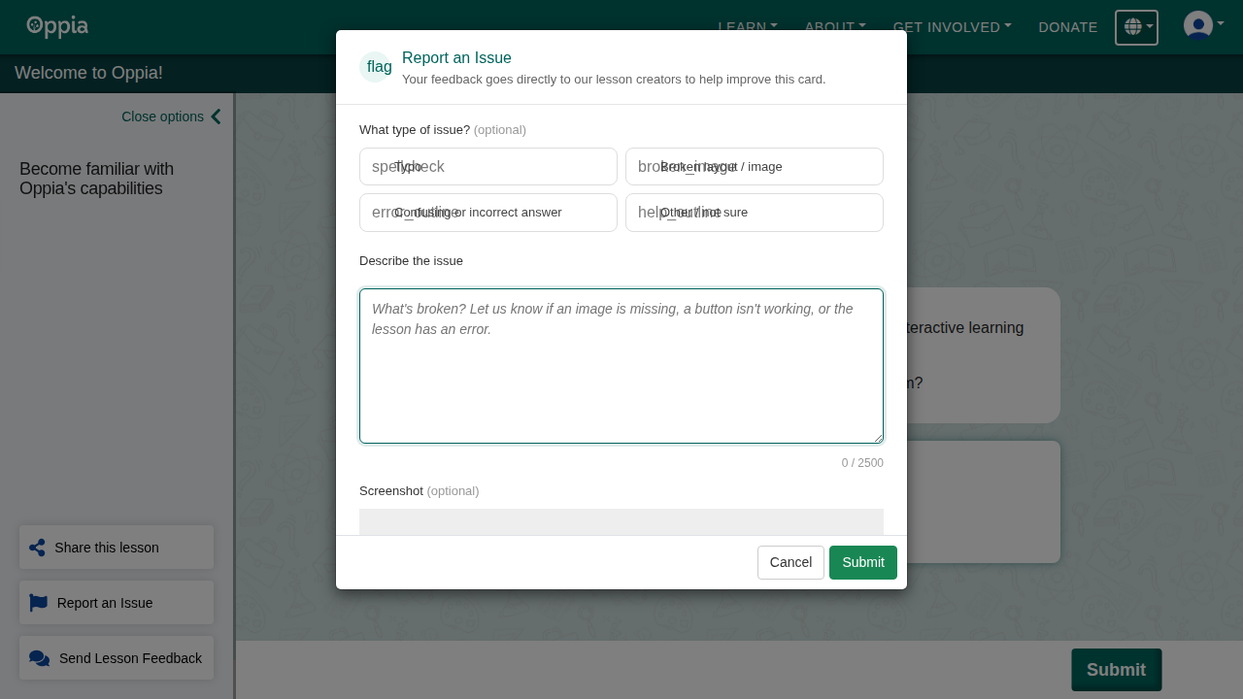Select the Typo issue type
Screen dimensions: 1243x699
pos(488,166)
